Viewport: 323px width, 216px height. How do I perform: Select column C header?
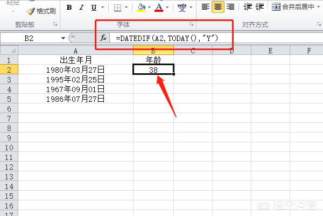192,51
